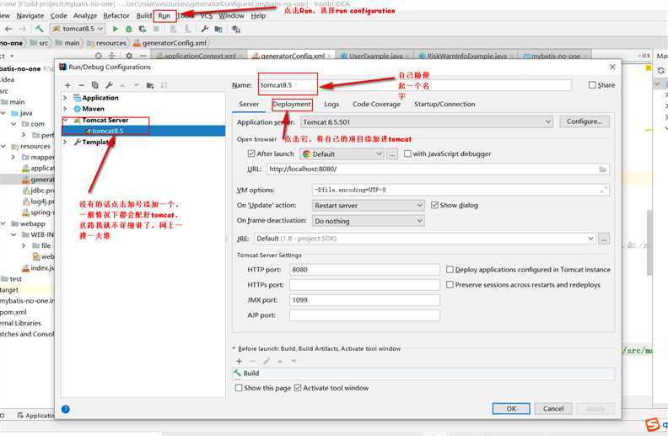
Task: Click collapse-all icon in project panel
Action: click(112, 56)
